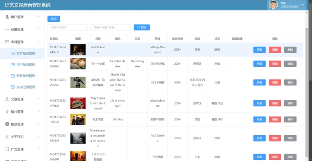Click the 用户管理 person icon in sidebar
This screenshot has height=161, width=312.
pos(7,17)
